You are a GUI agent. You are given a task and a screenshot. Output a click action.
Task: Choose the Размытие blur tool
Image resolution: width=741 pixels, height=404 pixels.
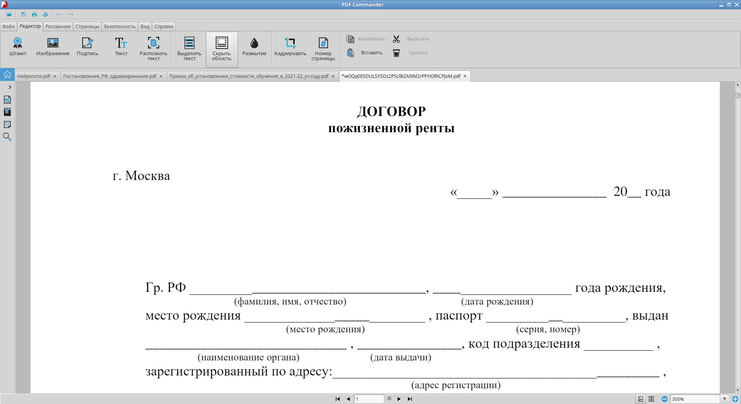point(254,47)
